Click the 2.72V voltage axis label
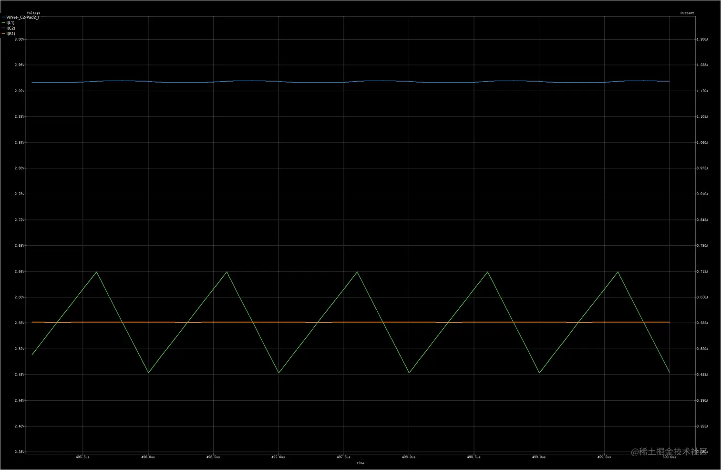 pyautogui.click(x=19, y=219)
